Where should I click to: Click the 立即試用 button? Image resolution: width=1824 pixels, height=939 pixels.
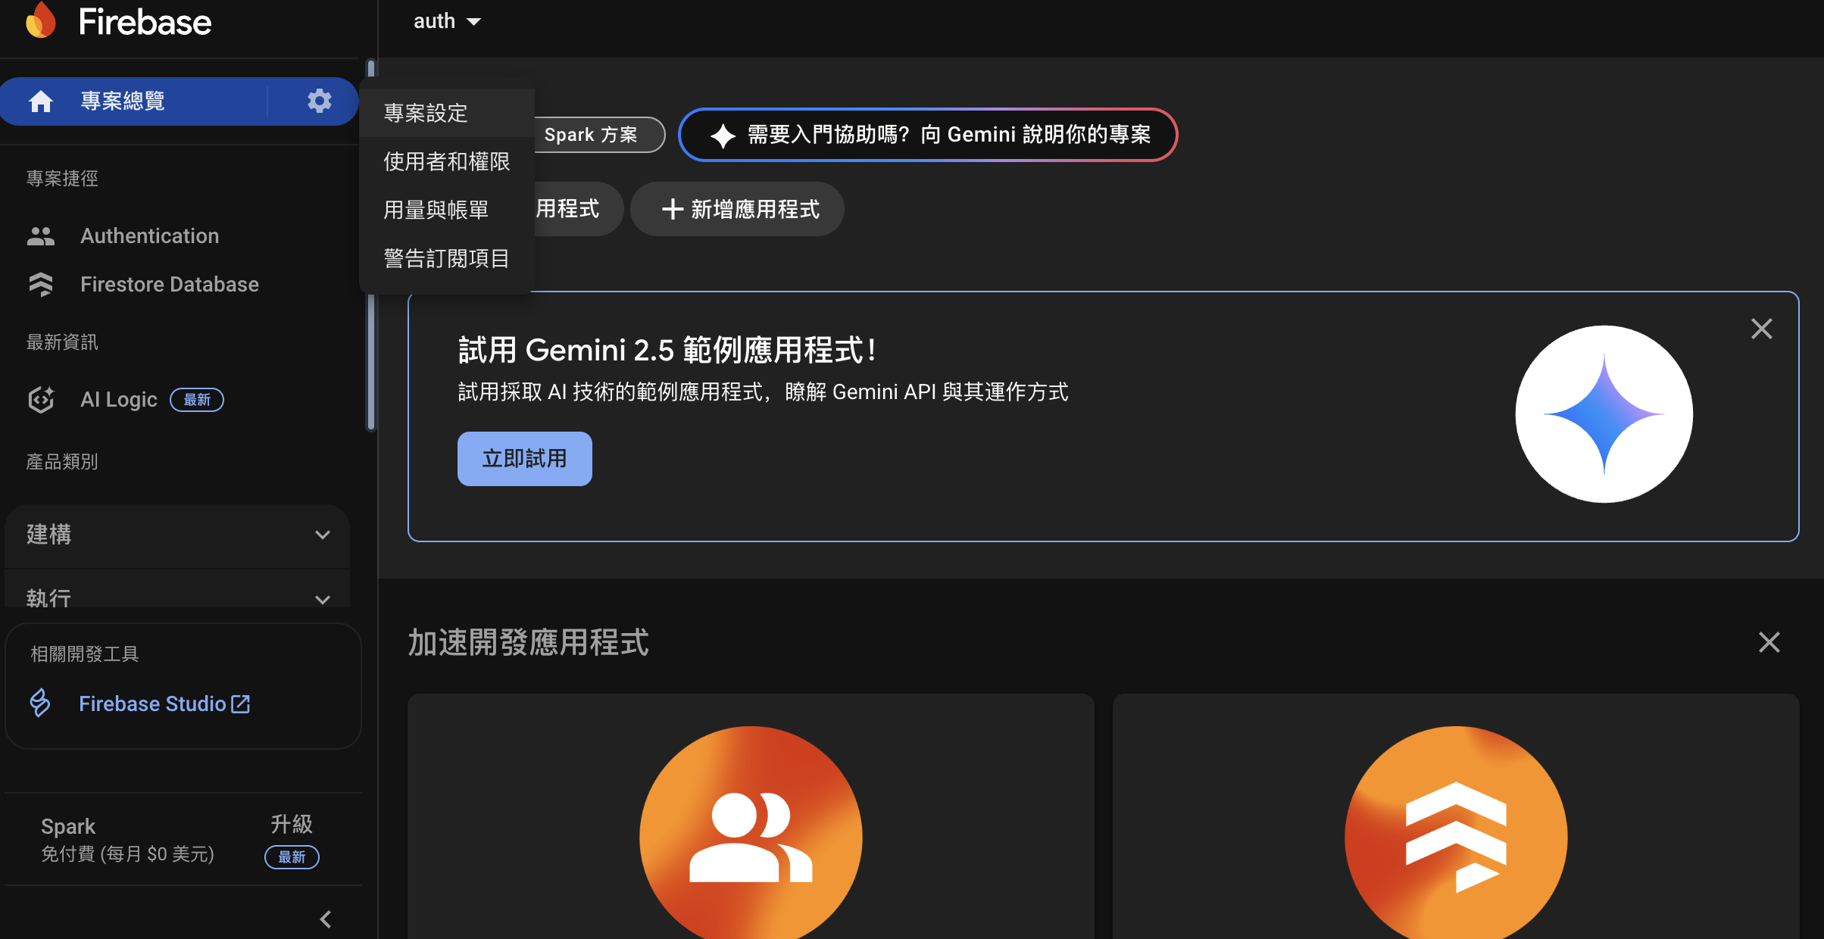pyautogui.click(x=524, y=459)
